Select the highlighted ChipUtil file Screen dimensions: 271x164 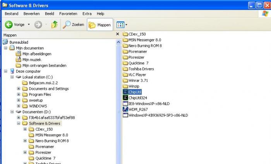pos(132,92)
